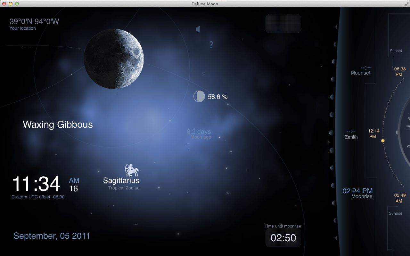Viewport: 410px width, 256px height.
Task: Enter full screen using title bar arrows
Action: (x=406, y=4)
